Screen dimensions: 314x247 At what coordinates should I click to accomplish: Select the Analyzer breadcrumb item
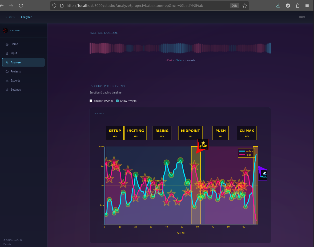click(26, 17)
